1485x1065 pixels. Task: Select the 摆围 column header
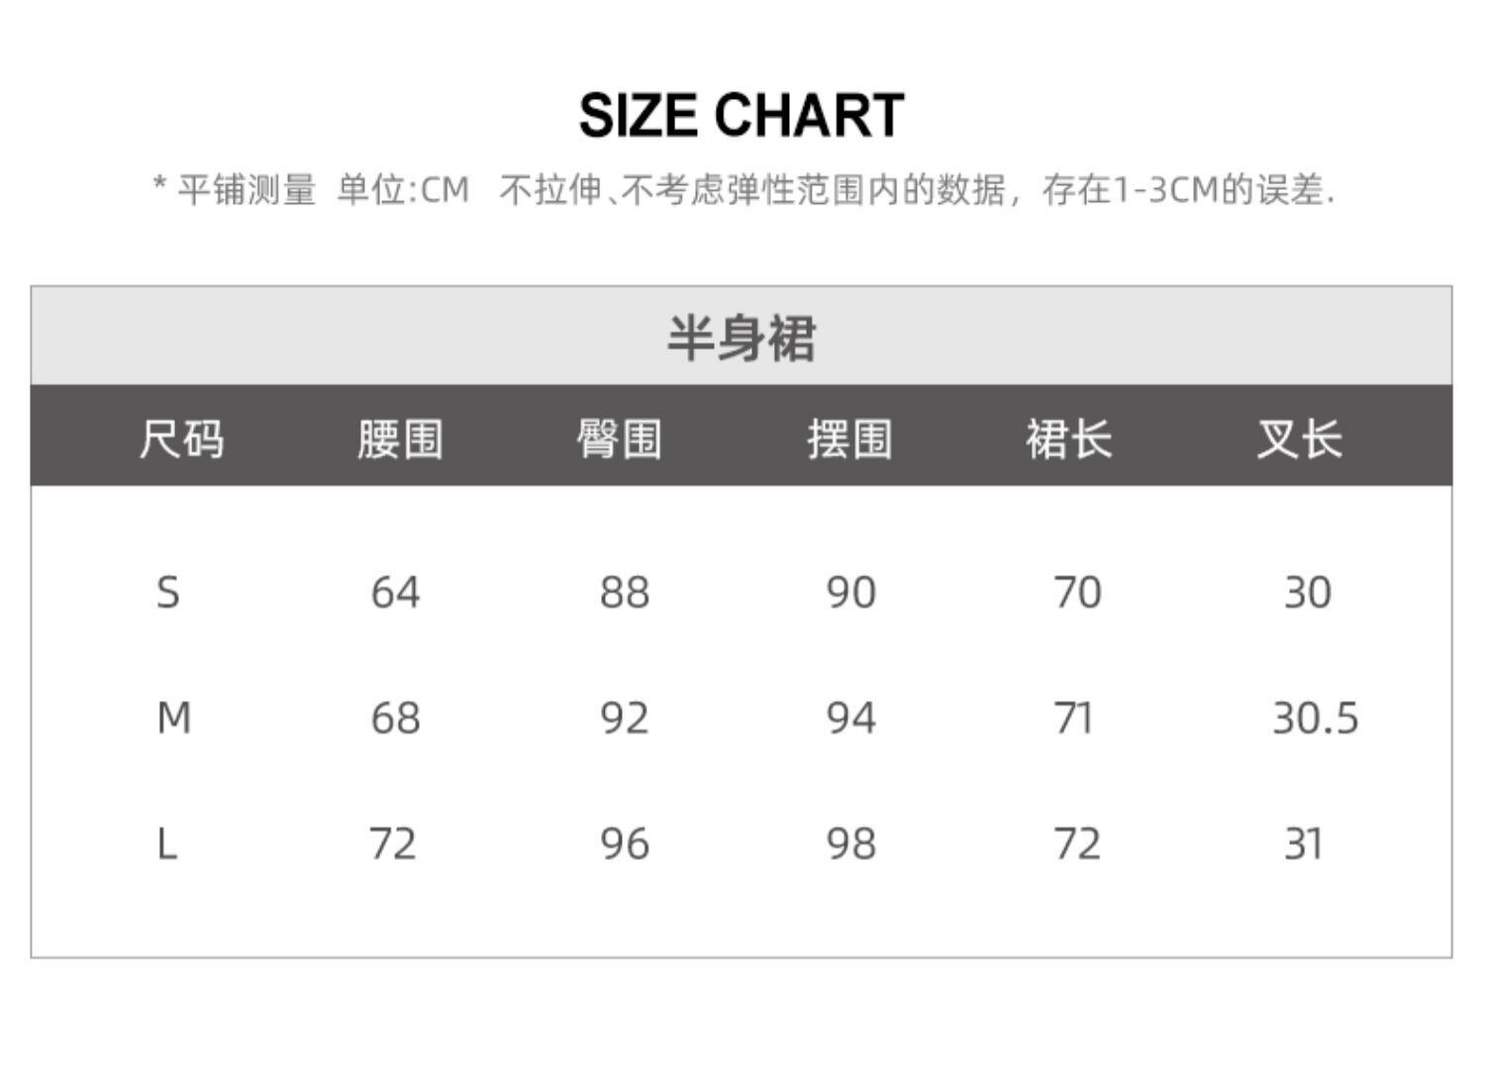tap(849, 438)
